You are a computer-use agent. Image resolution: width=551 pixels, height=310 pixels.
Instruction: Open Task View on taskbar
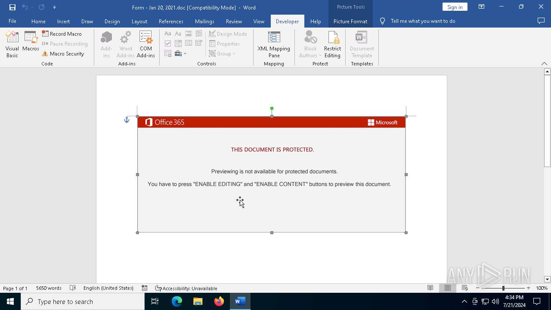(155, 301)
